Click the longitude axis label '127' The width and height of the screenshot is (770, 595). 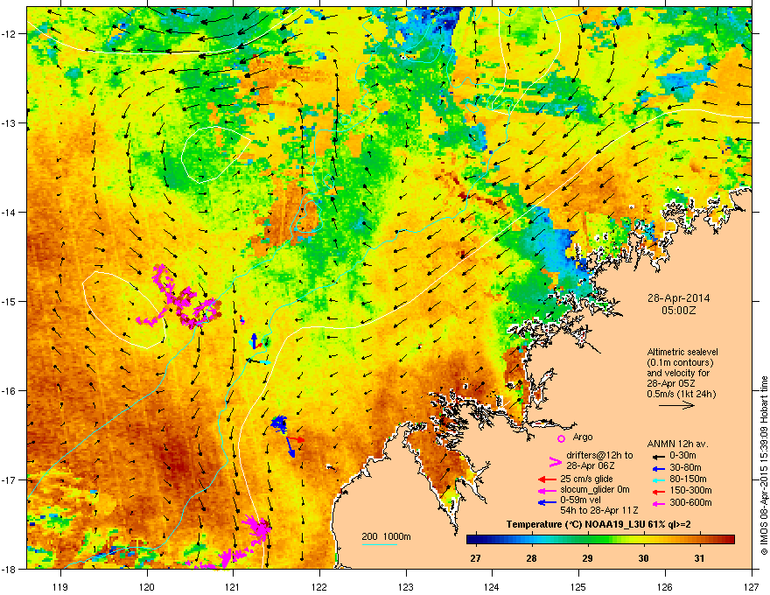tap(752, 586)
